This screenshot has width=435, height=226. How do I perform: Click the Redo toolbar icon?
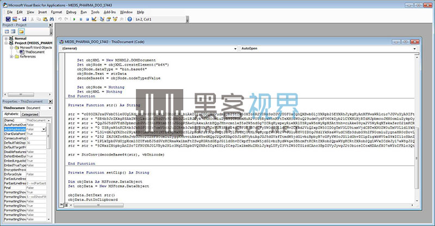tap(66, 19)
